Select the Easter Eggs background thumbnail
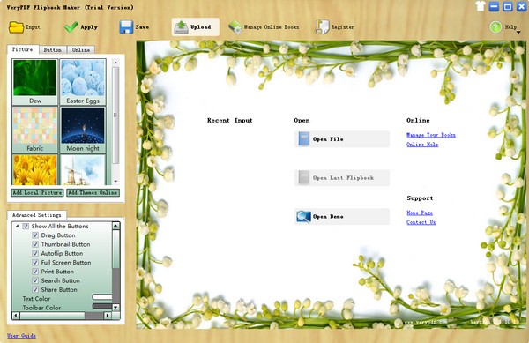This screenshot has height=343, width=529. click(83, 82)
